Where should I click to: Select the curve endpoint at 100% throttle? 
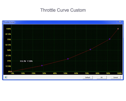118,29
